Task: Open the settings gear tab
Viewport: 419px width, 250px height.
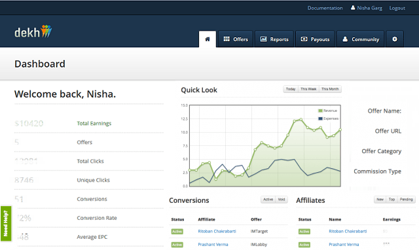Action: click(395, 39)
